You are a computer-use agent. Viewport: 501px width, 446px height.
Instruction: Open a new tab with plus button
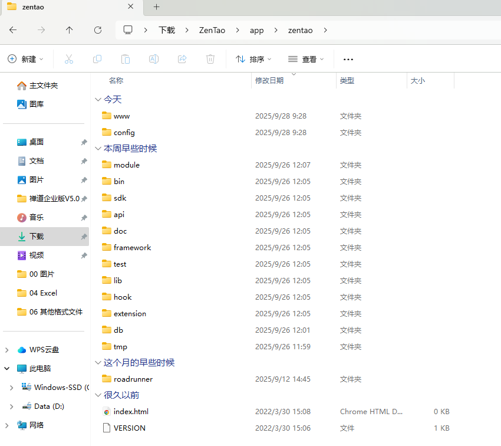pos(156,7)
